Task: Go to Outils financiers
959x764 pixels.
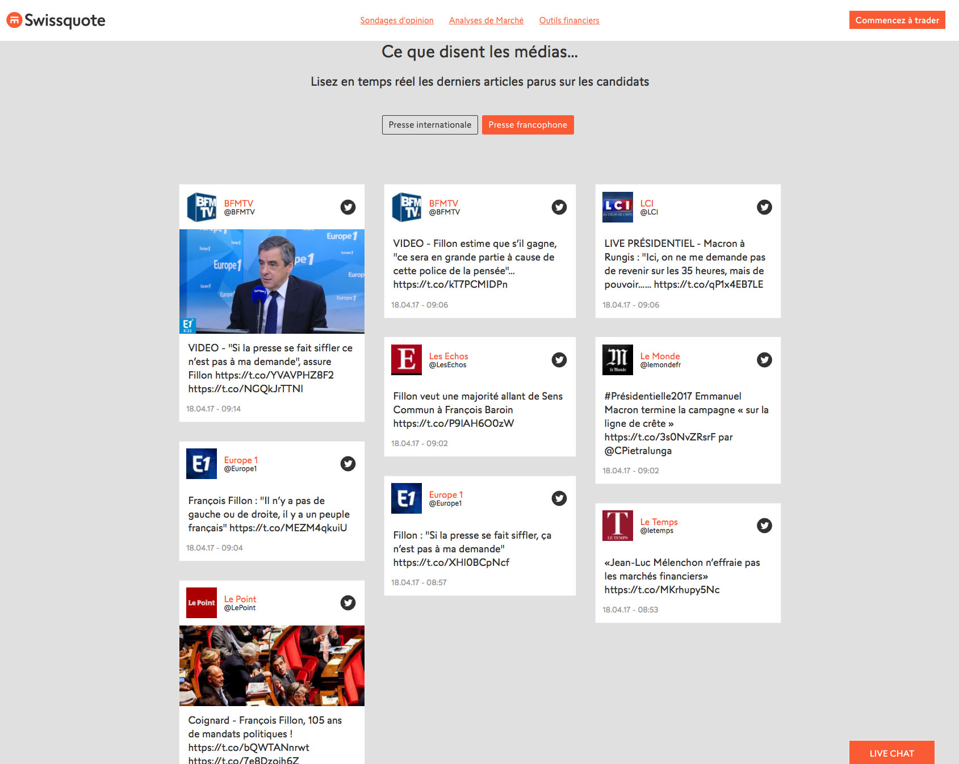Action: click(569, 20)
